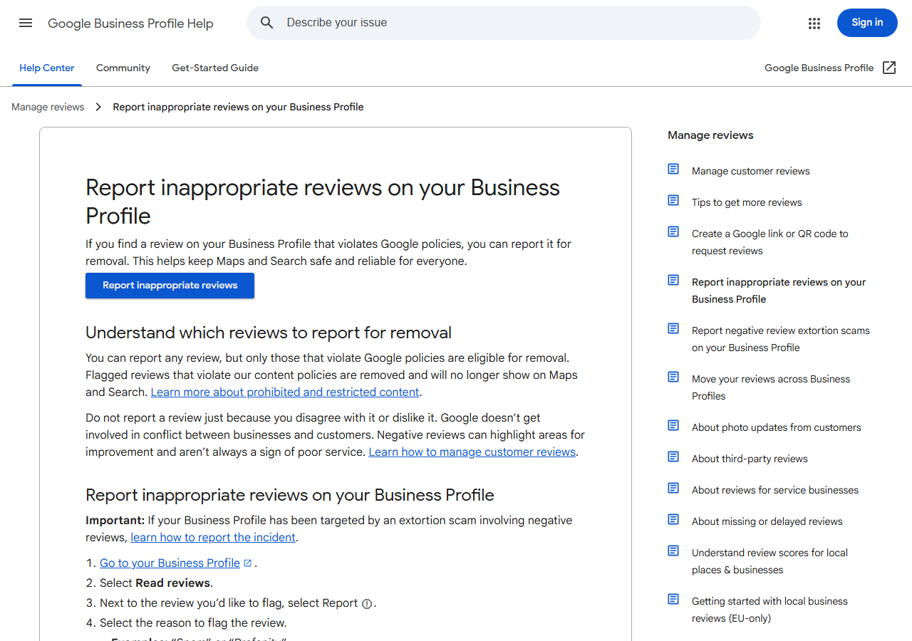This screenshot has height=641, width=912.
Task: Click the article icon beside Tips to get more reviews
Action: pyautogui.click(x=673, y=200)
